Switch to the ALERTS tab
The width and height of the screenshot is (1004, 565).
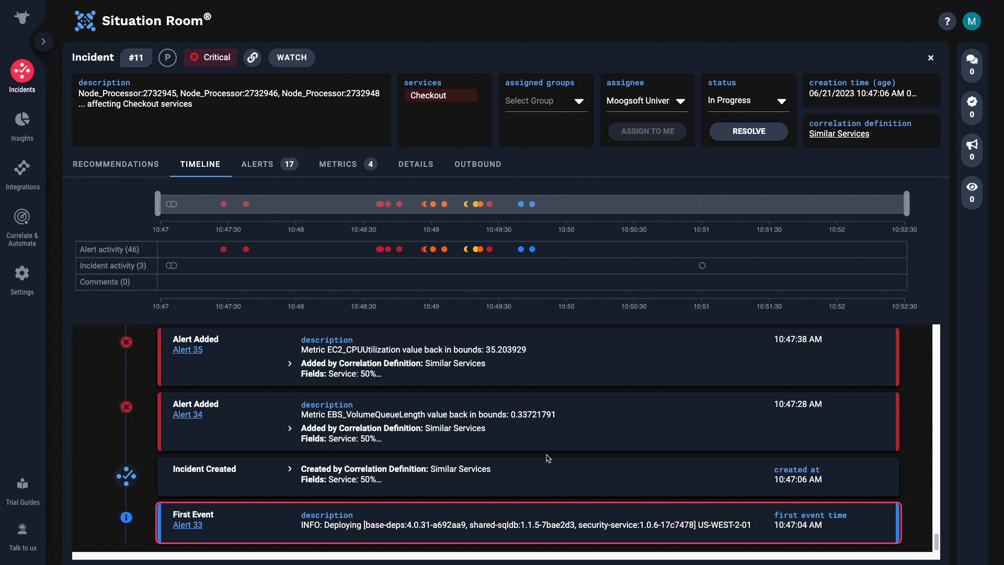point(270,164)
